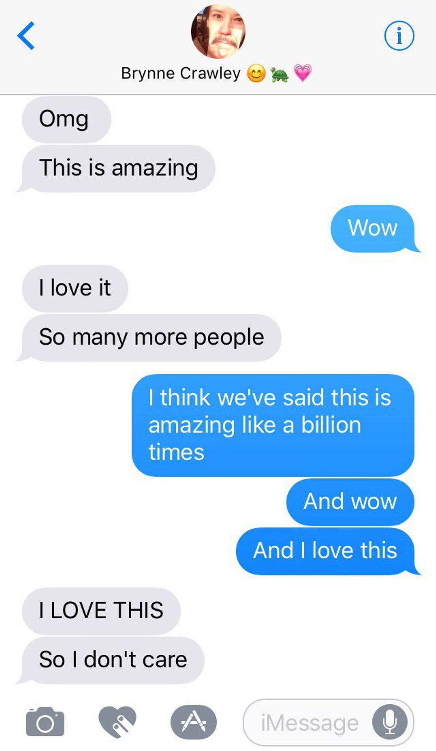Tap the microphone dictation icon
This screenshot has width=436, height=751.
[390, 722]
